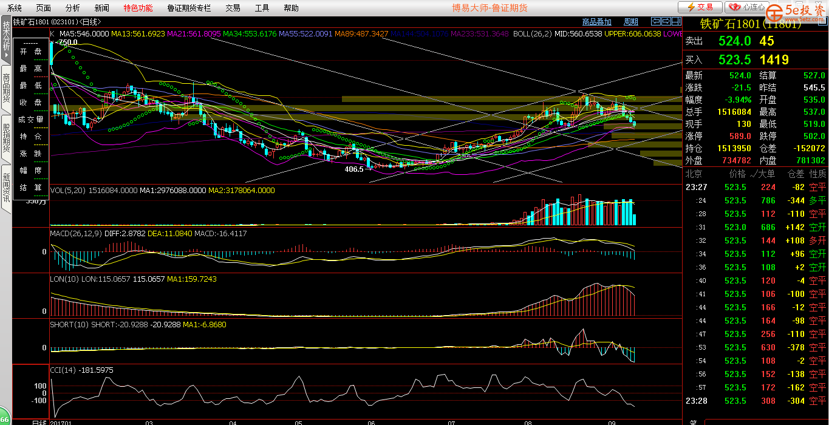Click the 成交量 legend row
The width and height of the screenshot is (829, 425).
(x=31, y=120)
